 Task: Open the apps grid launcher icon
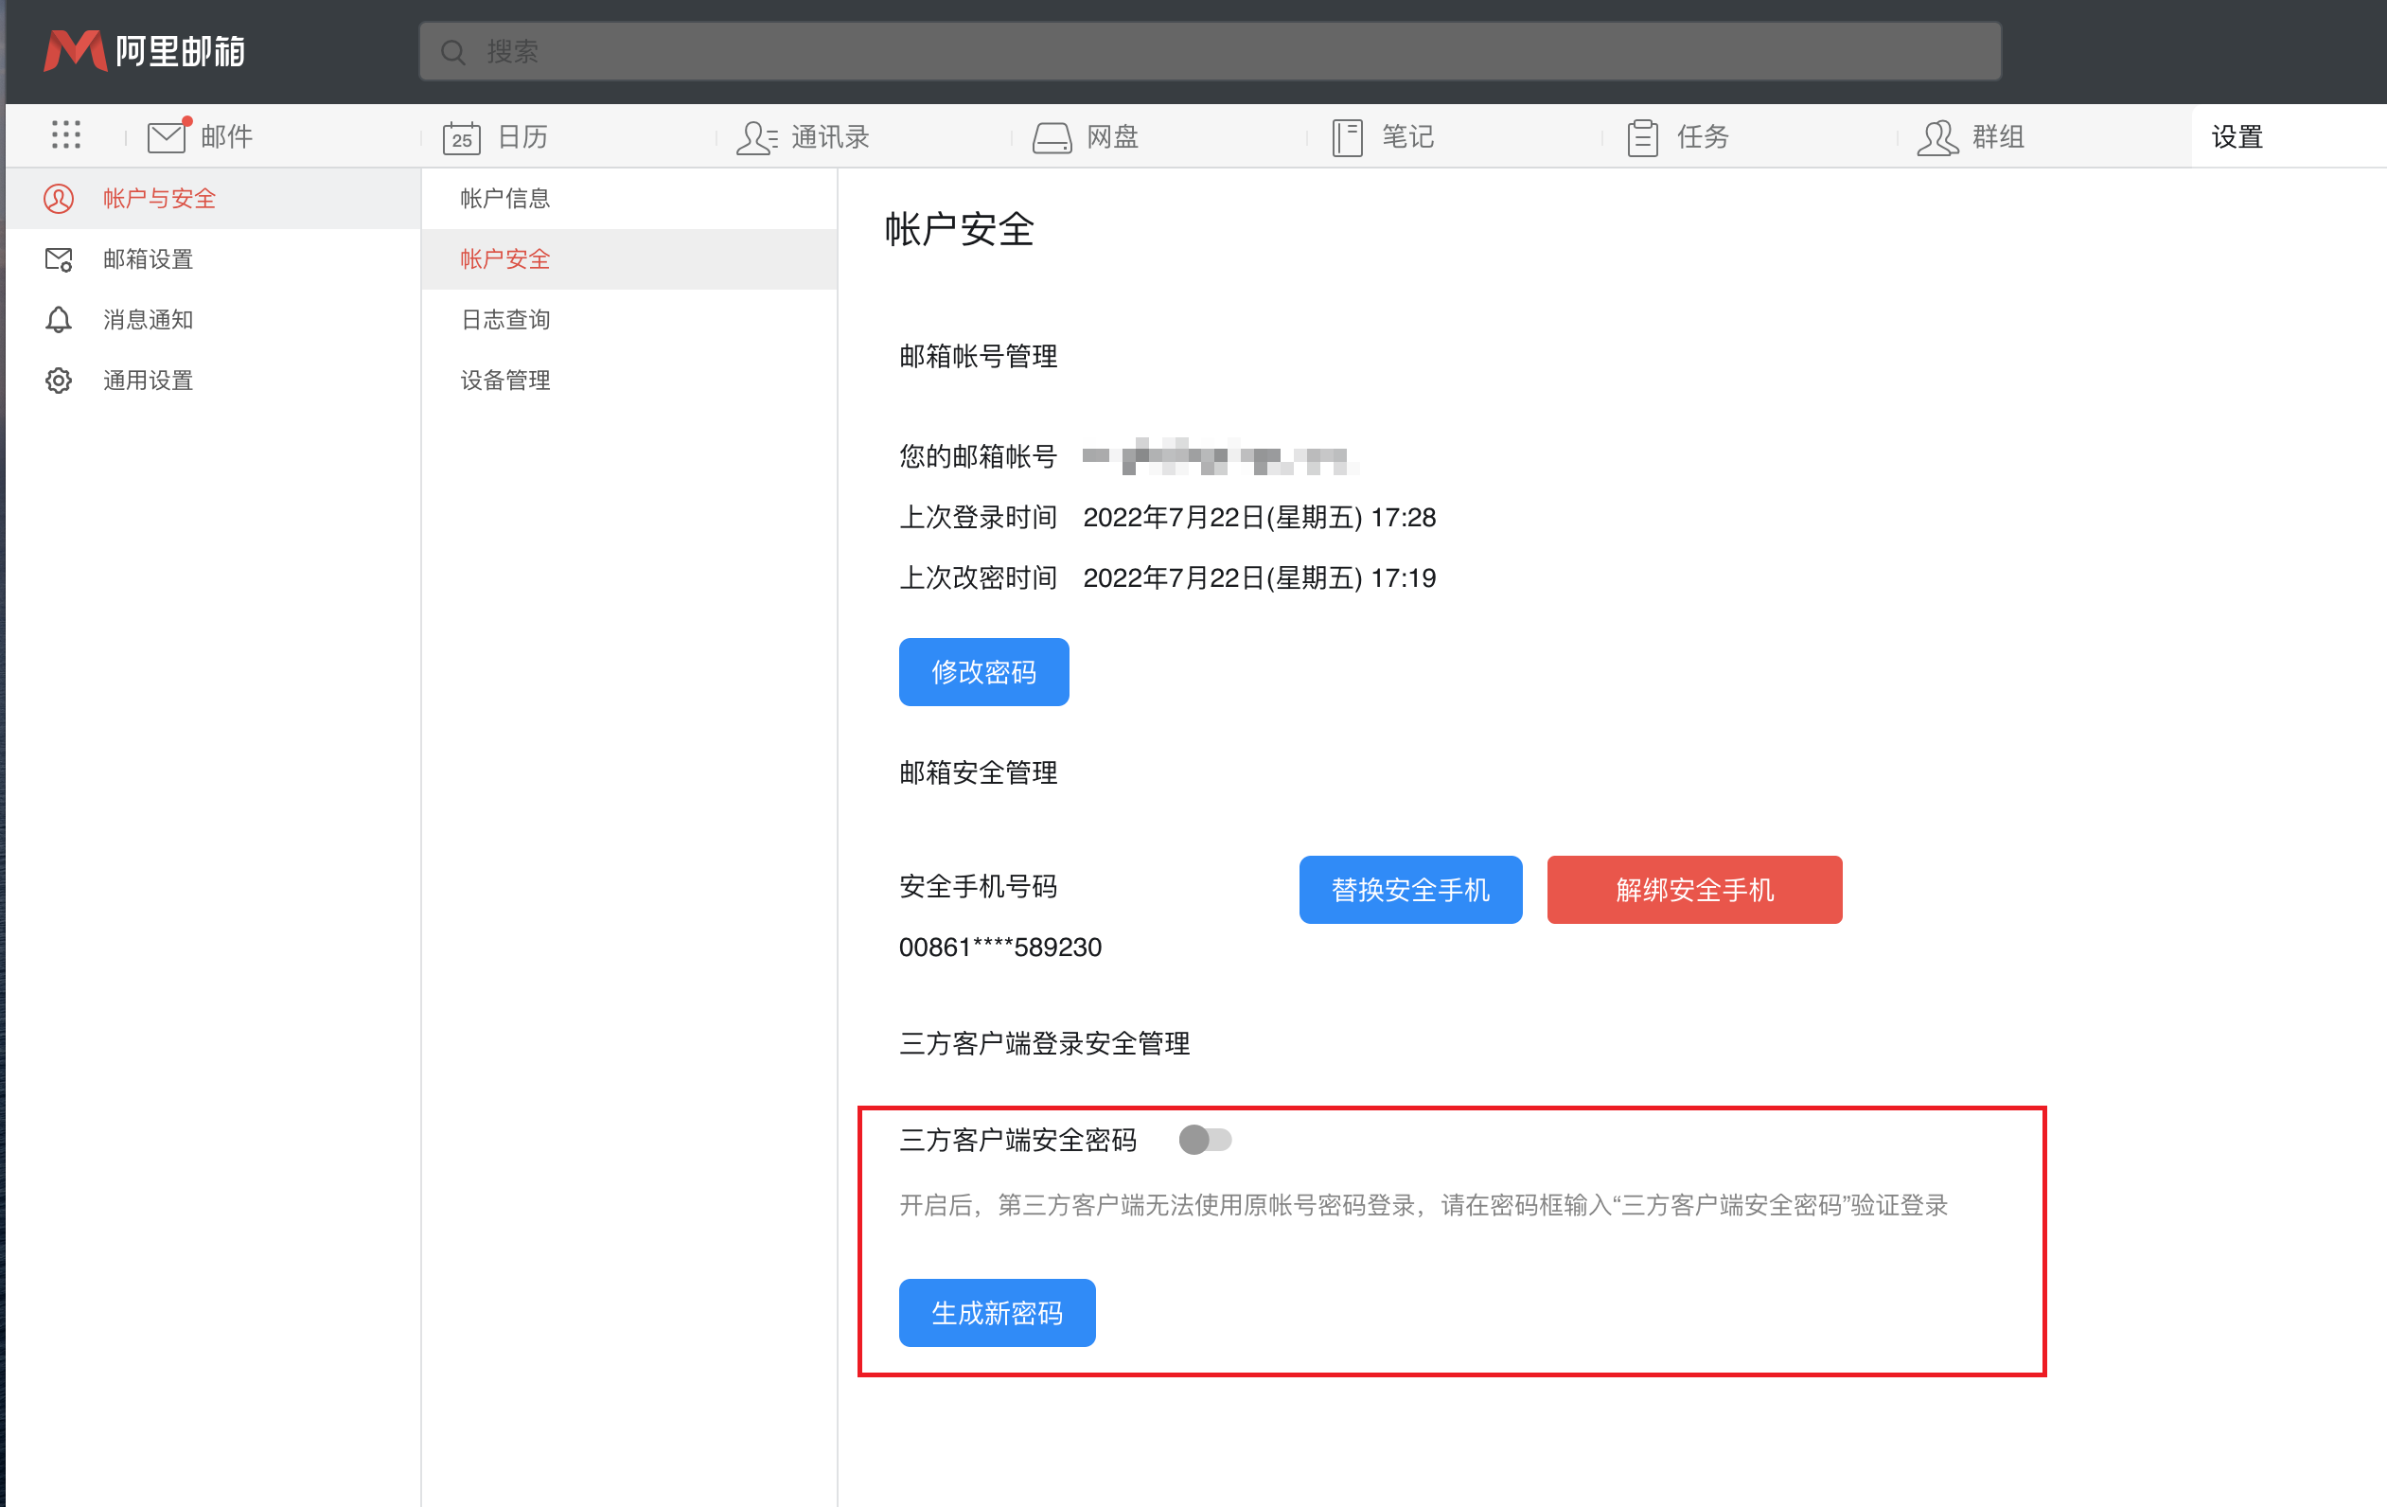coord(65,134)
